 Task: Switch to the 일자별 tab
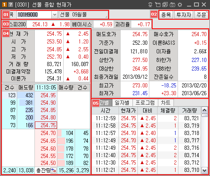(122, 103)
